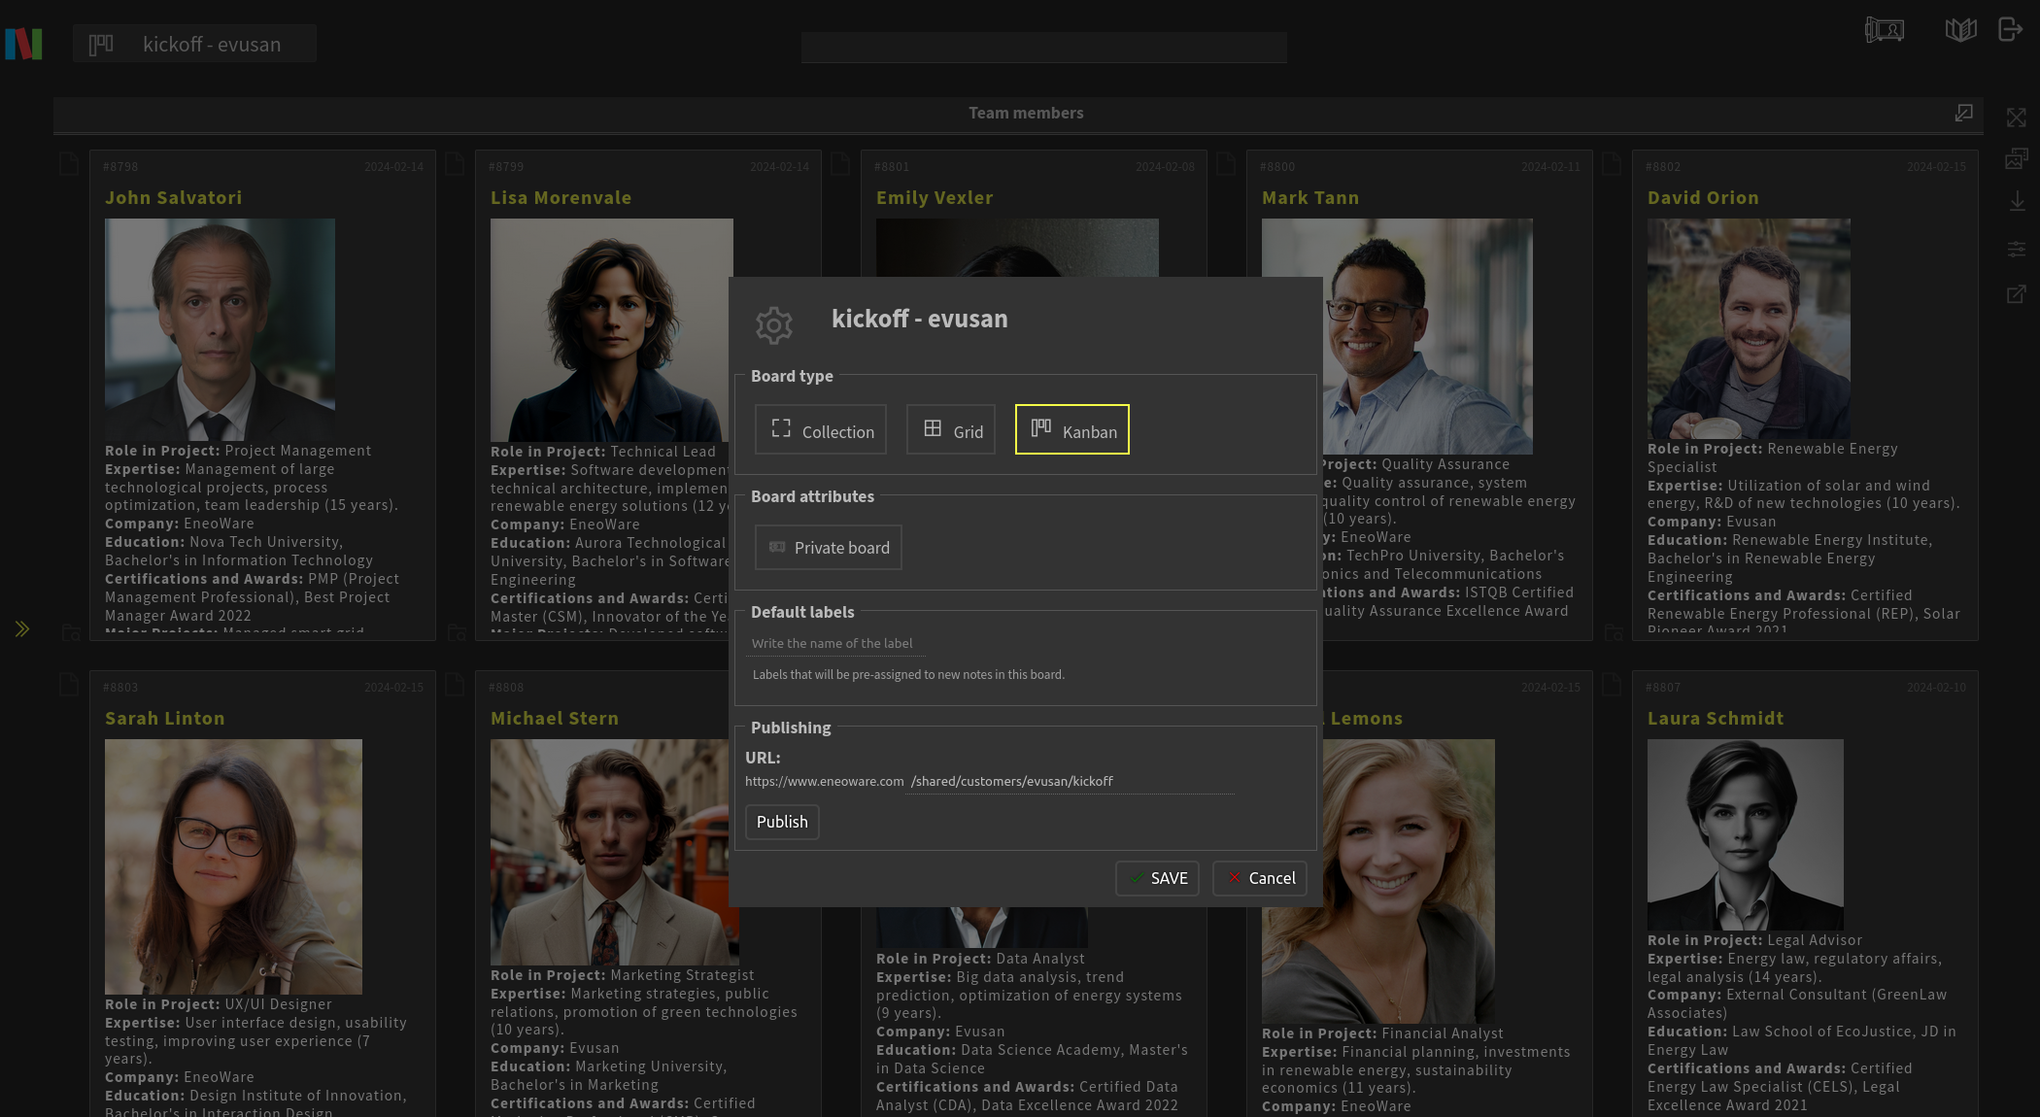Open the kickoff - evusan board selector
This screenshot has width=2040, height=1117.
click(x=194, y=45)
